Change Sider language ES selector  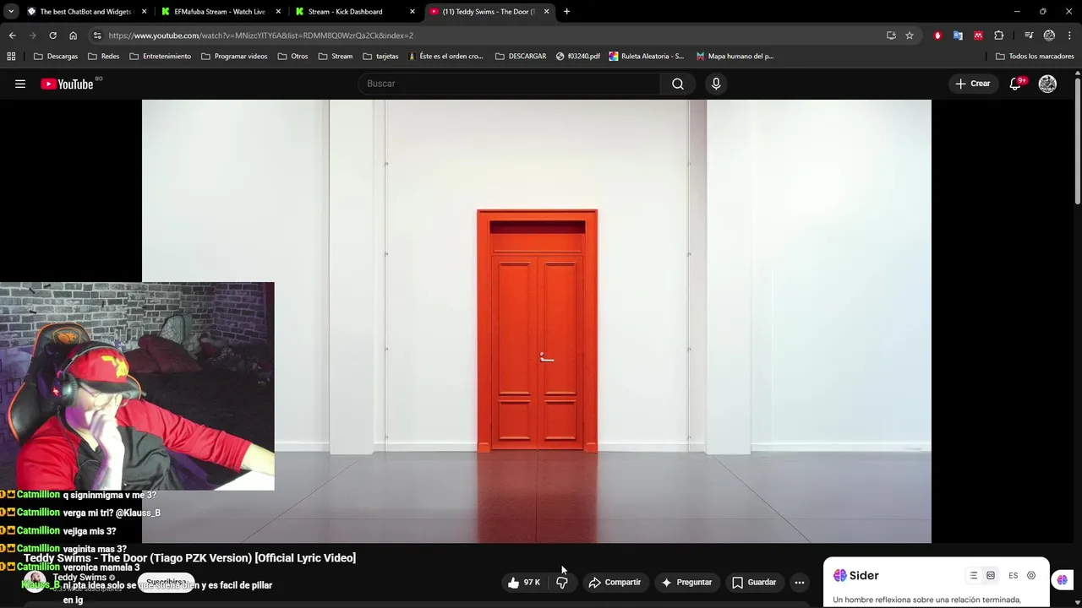click(x=1014, y=576)
